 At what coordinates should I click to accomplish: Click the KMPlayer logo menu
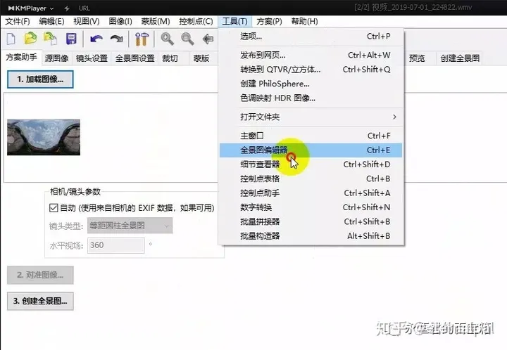[x=31, y=8]
